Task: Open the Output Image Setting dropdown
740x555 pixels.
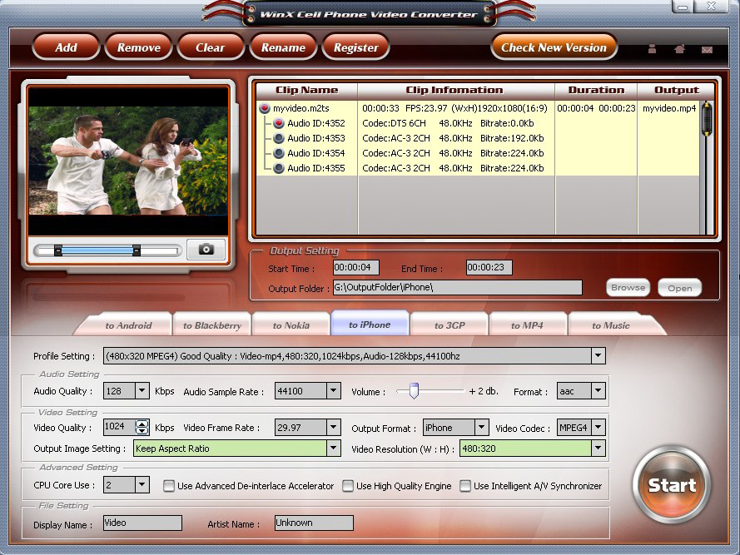Action: (333, 448)
